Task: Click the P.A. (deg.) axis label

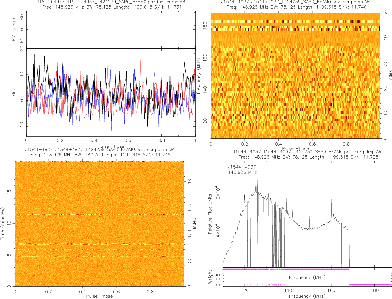Action: point(14,30)
